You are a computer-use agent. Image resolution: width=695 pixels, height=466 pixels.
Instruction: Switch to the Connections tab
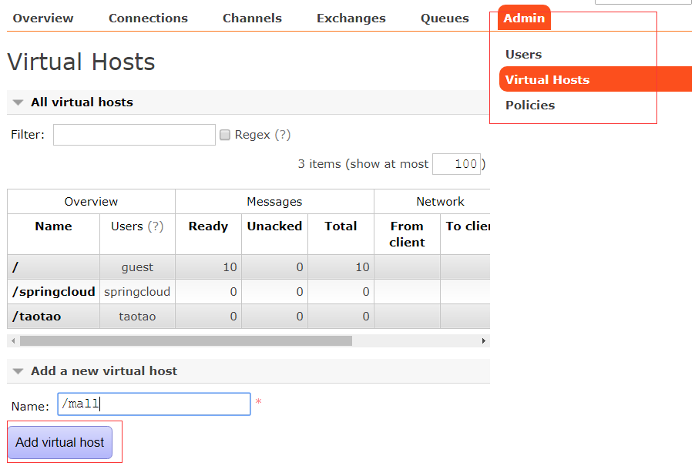(x=148, y=18)
